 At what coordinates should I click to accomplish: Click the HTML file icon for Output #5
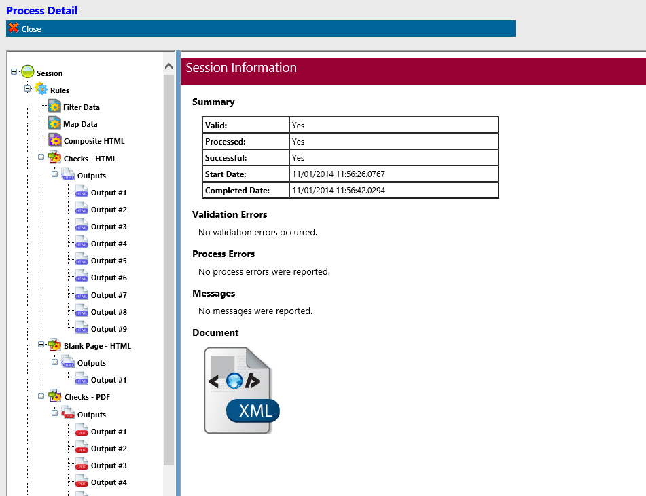pos(82,260)
